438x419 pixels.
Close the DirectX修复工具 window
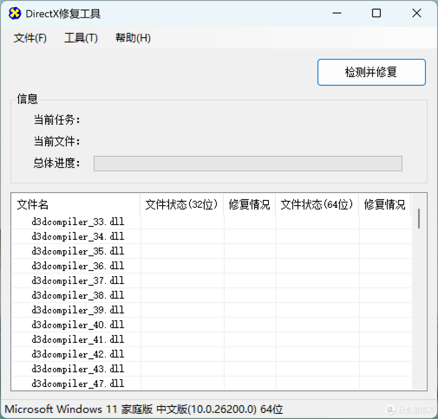(417, 13)
